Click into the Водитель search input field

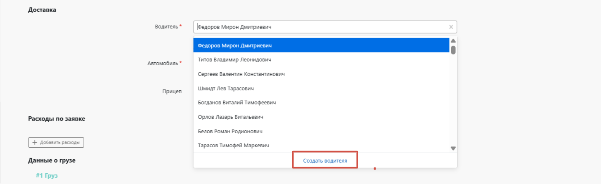[x=322, y=27]
